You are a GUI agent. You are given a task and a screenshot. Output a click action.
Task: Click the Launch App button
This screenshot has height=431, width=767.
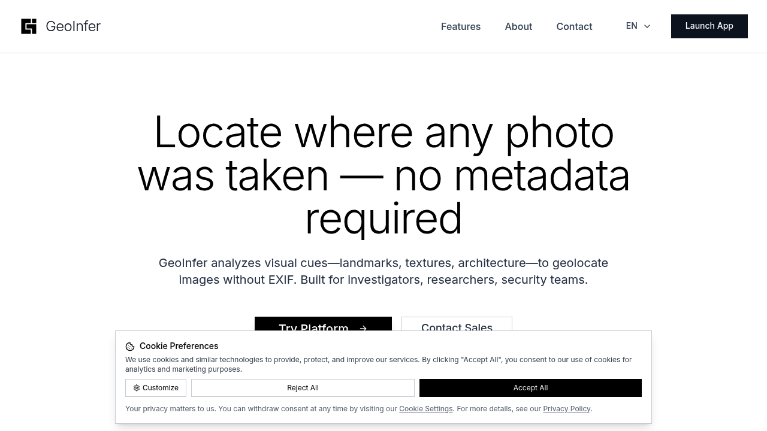tap(709, 26)
